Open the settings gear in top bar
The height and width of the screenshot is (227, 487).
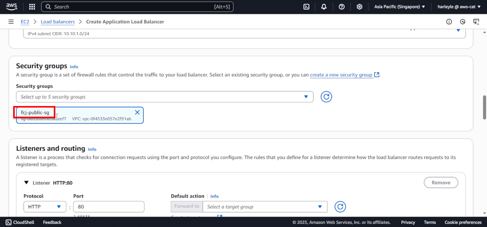(x=359, y=7)
